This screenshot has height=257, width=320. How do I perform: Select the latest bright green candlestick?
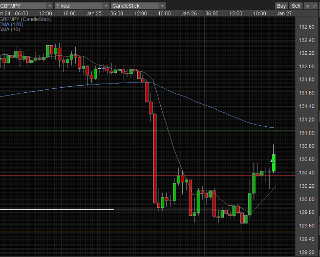(x=274, y=163)
